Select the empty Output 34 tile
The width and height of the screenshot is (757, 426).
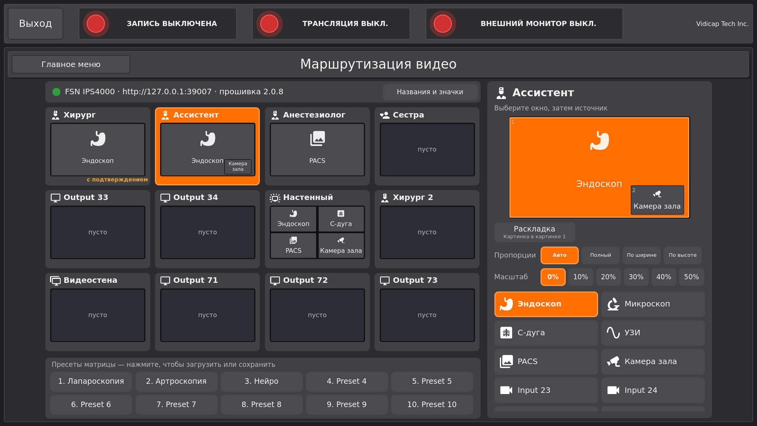coord(207,232)
